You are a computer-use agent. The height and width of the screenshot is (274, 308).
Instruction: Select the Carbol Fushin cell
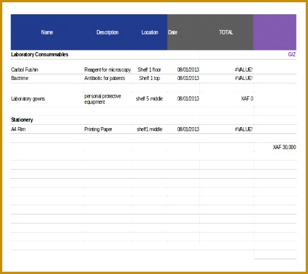click(x=24, y=70)
